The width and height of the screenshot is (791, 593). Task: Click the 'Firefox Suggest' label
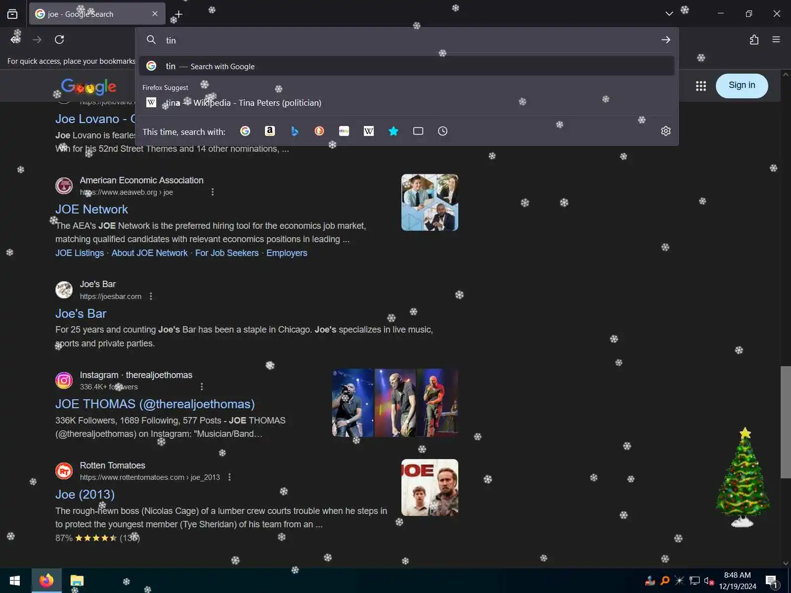coord(165,87)
